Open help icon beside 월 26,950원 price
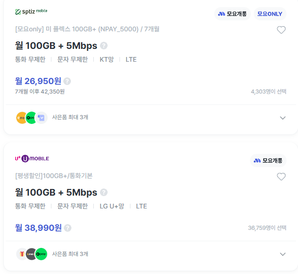This screenshot has height=274, width=298. 67,81
